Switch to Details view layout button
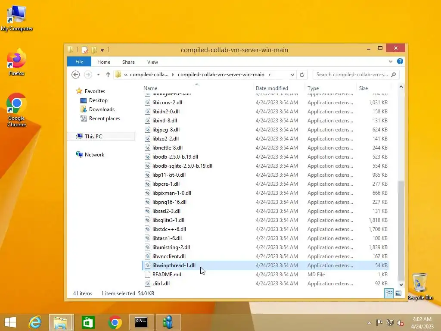The width and height of the screenshot is (441, 331). pyautogui.click(x=389, y=293)
